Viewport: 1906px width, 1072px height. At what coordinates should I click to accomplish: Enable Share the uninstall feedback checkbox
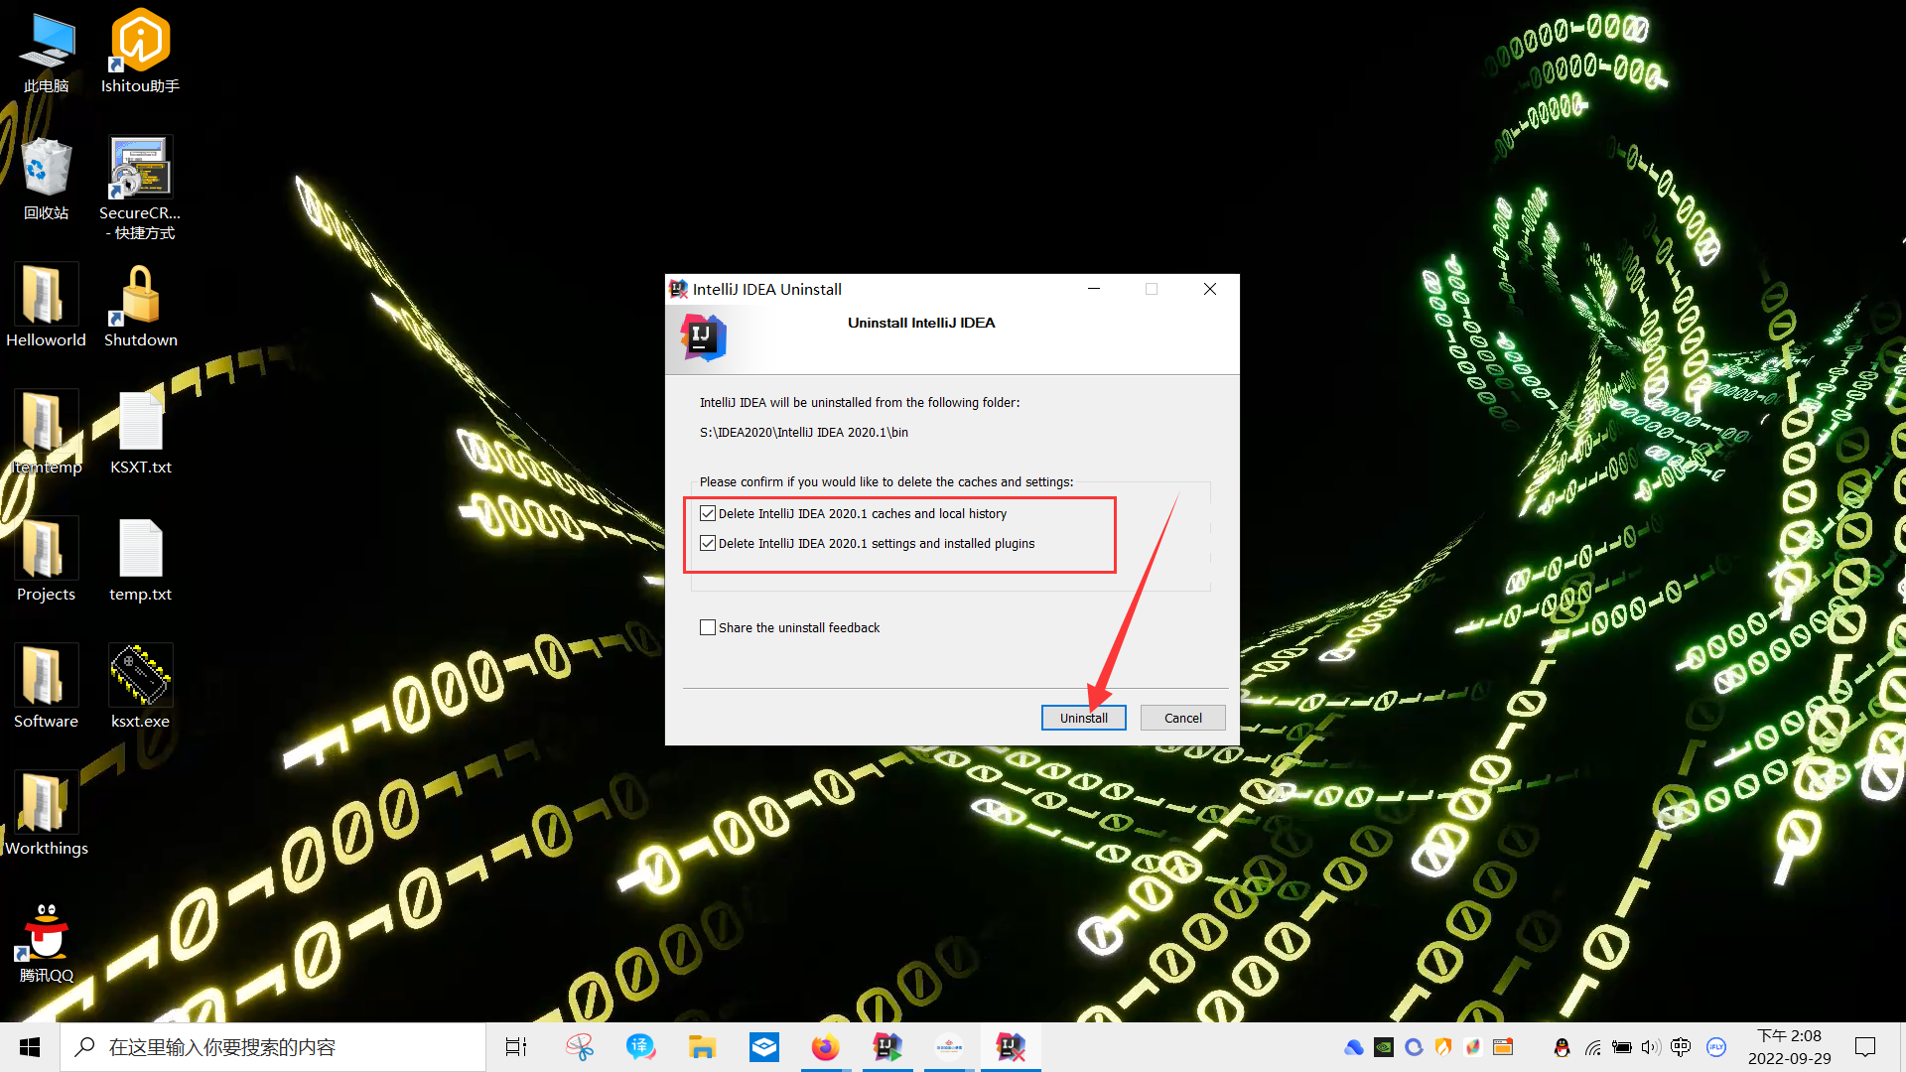coord(708,627)
